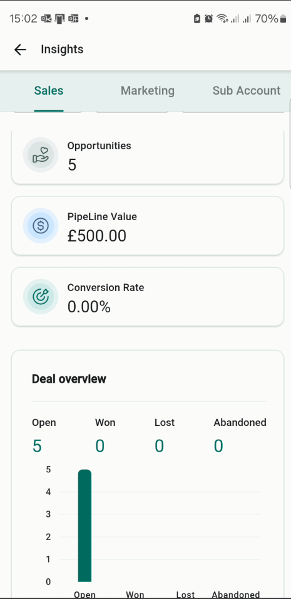Tap the Won deals count

coord(100,446)
